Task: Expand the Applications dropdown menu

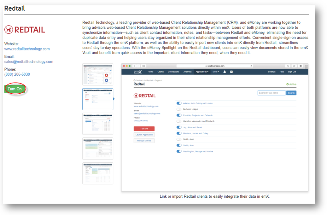Action: [202, 72]
